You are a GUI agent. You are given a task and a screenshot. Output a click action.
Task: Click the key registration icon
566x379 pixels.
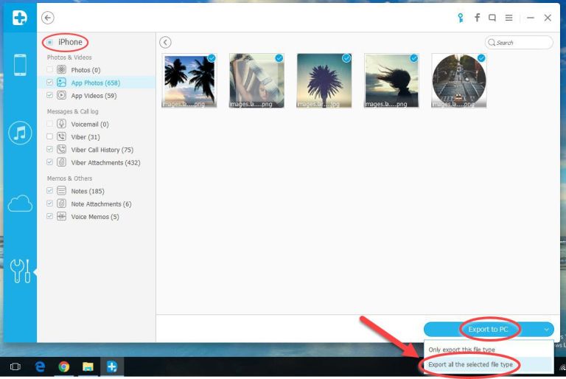click(460, 18)
